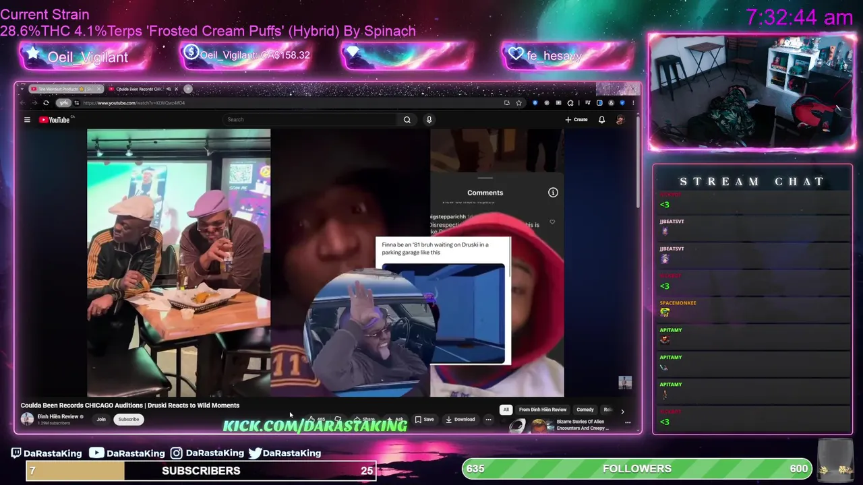The width and height of the screenshot is (863, 485).
Task: Open options for the Bizarre Stories recommendation
Action: (628, 422)
